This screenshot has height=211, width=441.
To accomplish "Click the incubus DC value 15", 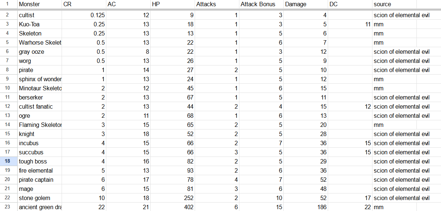I will point(350,143).
